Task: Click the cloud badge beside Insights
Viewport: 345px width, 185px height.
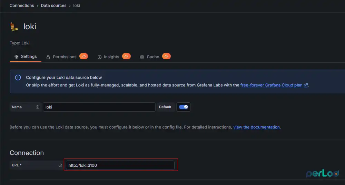Action: (126, 56)
